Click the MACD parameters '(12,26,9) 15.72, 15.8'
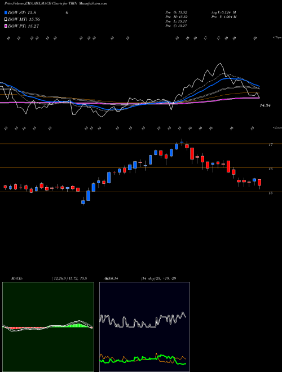Screen dimensions: 282x372 pyautogui.click(x=69, y=278)
